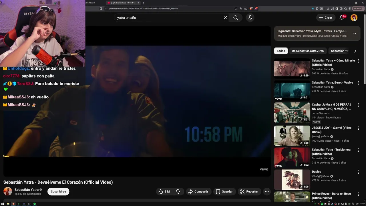Screen dimensions: 366x206
Task: Collapse the Siguiente mix playlist panel
Action: pos(355,33)
